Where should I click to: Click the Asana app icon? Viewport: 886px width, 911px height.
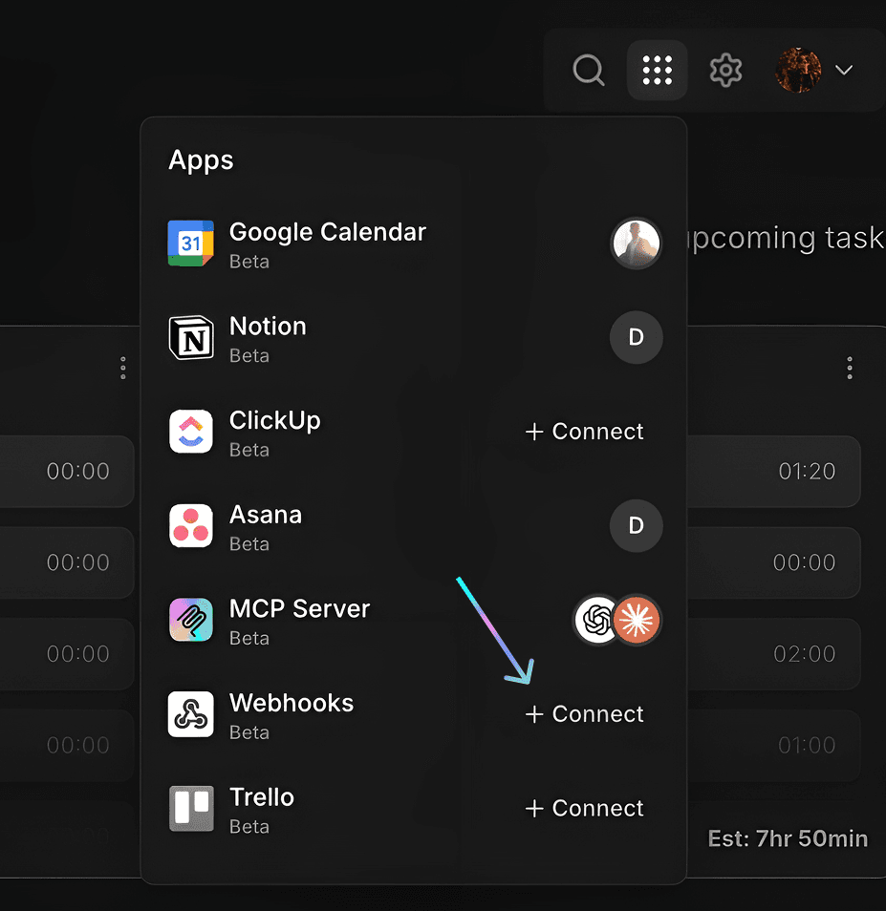[191, 526]
